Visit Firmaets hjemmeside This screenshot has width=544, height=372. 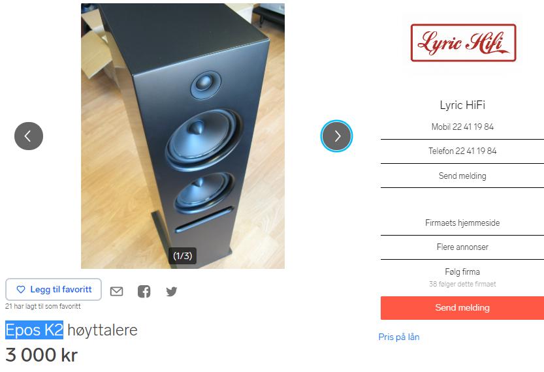pyautogui.click(x=462, y=223)
